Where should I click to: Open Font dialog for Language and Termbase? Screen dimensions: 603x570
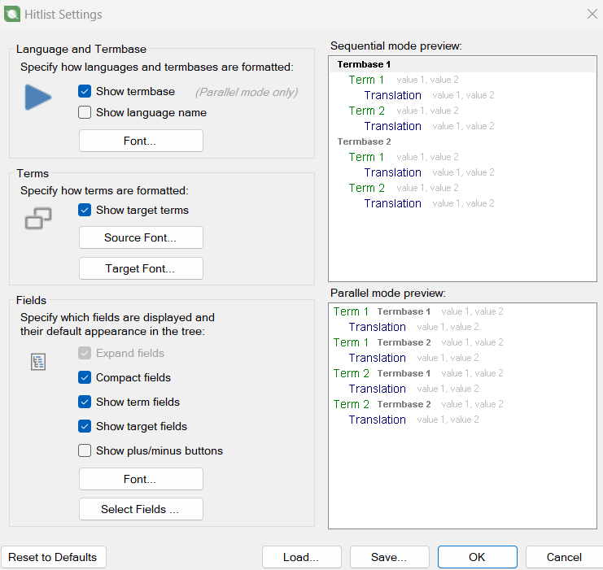click(x=141, y=141)
